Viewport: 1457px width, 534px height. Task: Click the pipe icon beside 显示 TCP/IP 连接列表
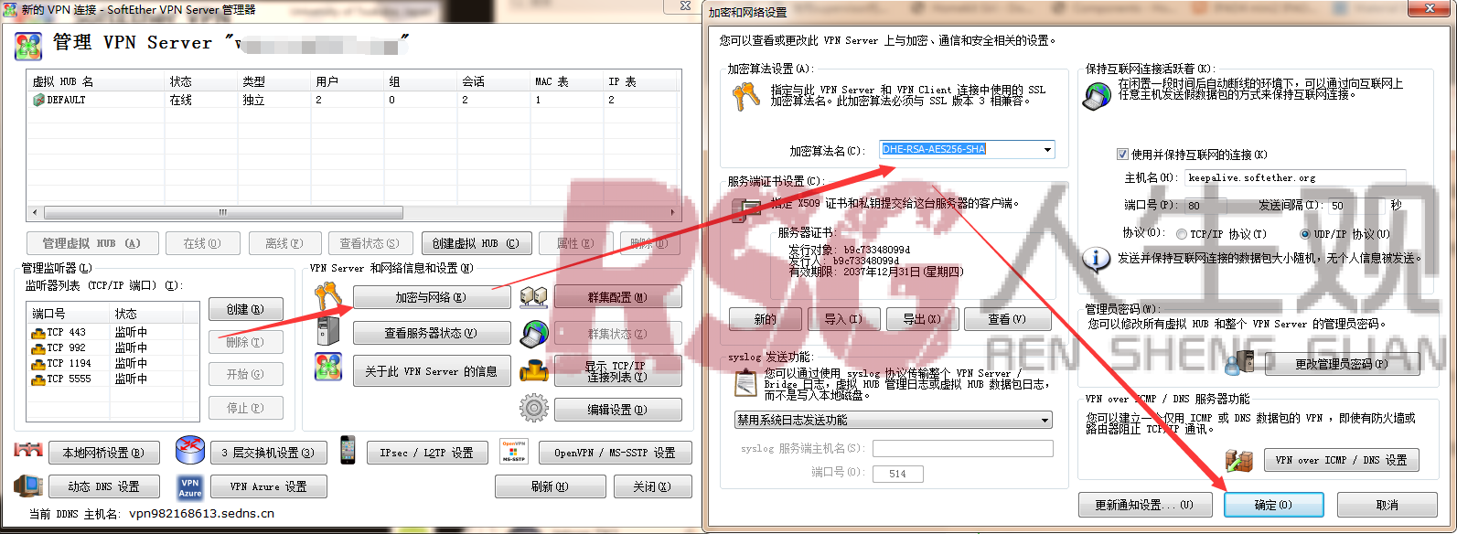coord(534,371)
